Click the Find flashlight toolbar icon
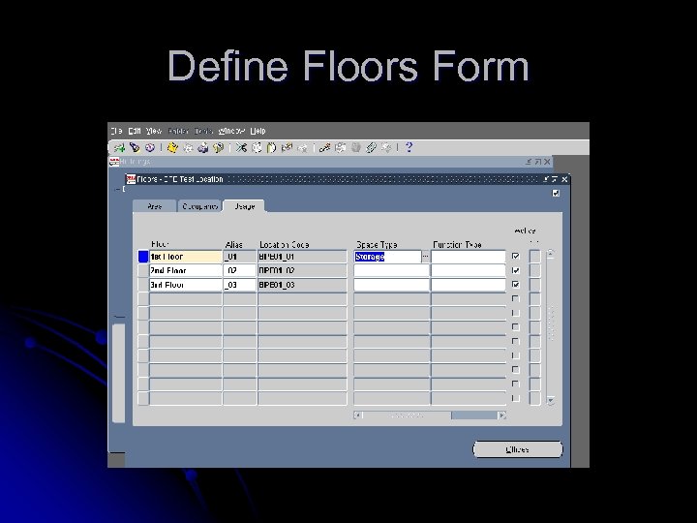 click(x=135, y=147)
